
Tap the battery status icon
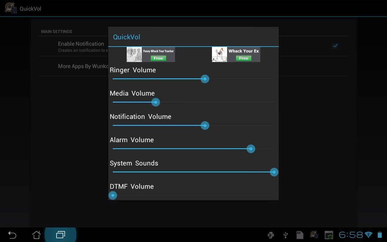click(380, 235)
